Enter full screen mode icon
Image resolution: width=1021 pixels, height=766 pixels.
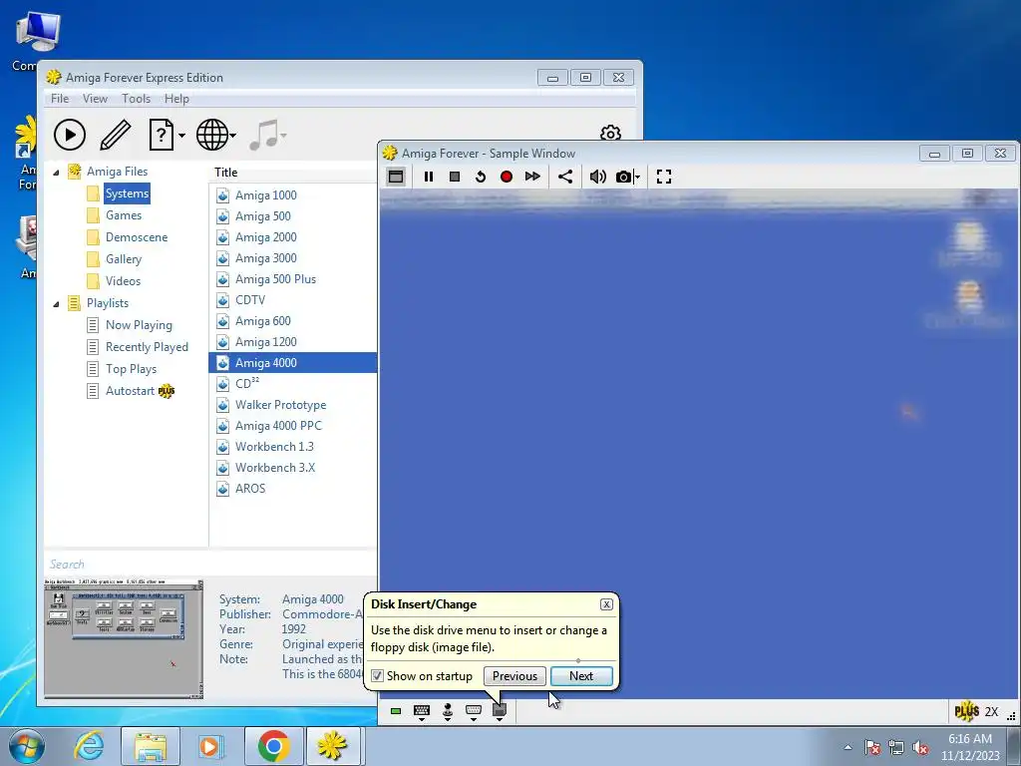click(663, 177)
